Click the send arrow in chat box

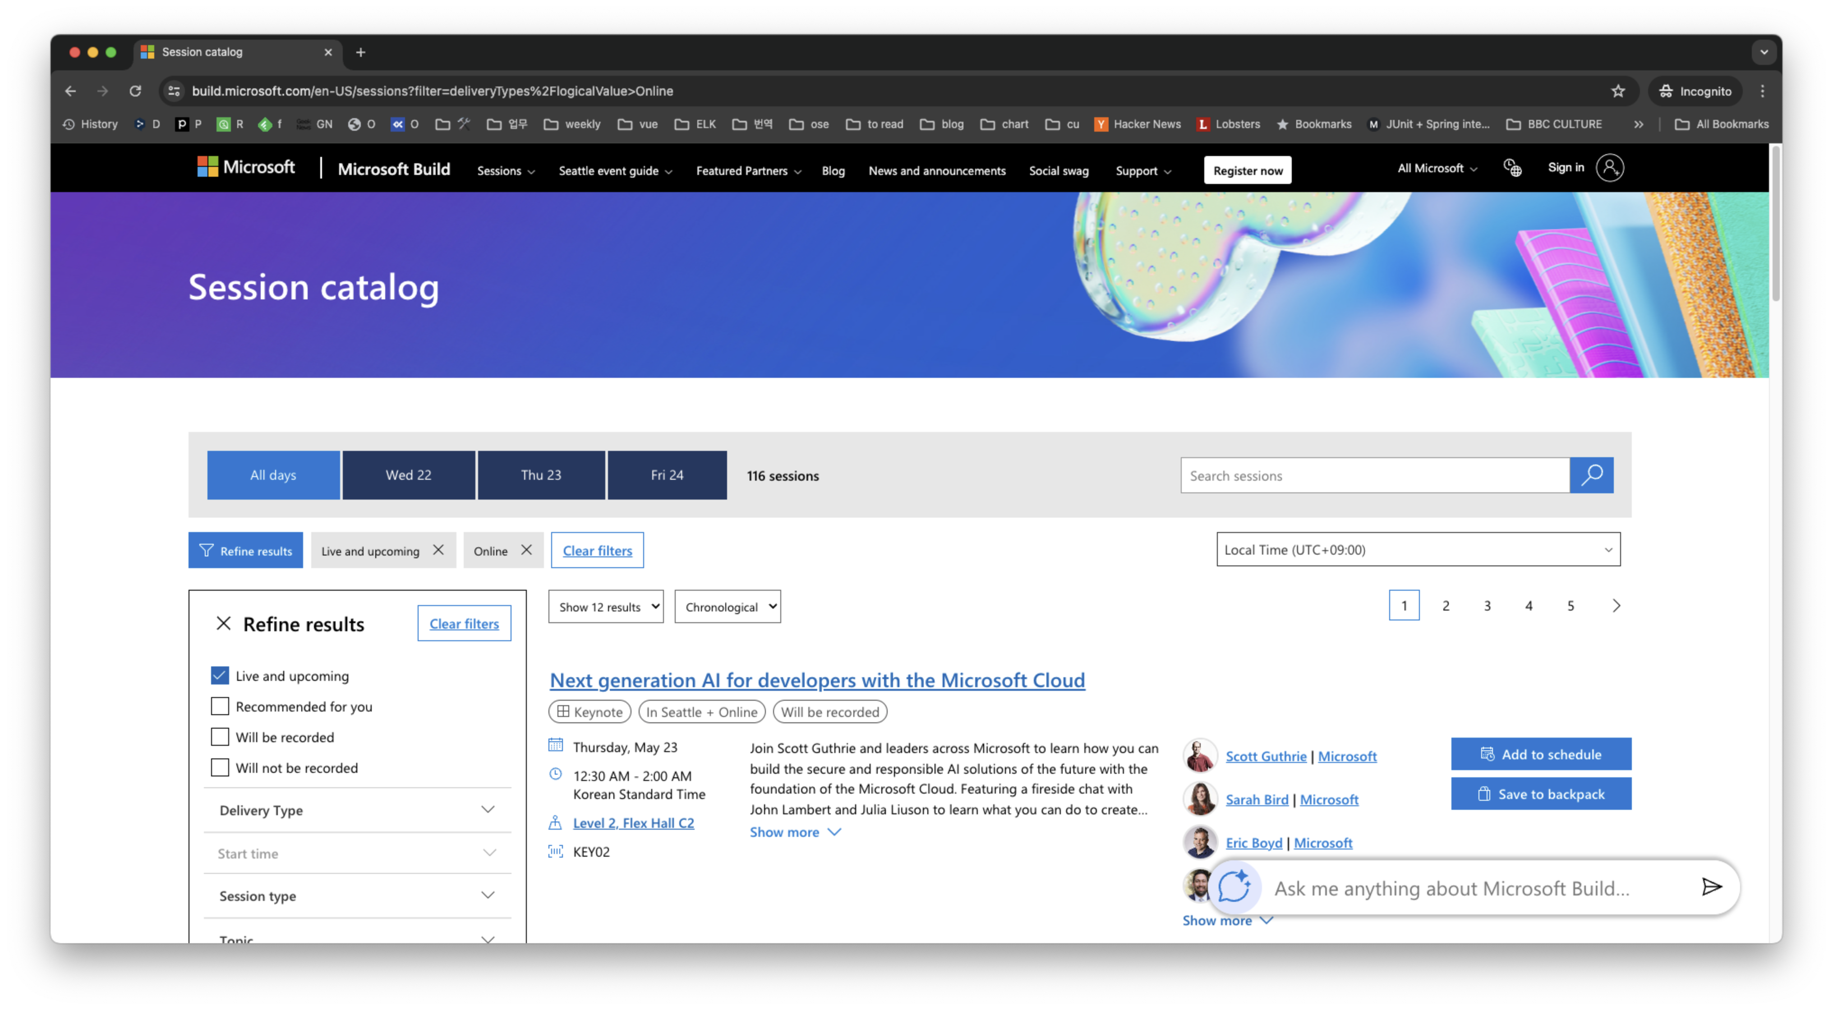click(x=1711, y=887)
